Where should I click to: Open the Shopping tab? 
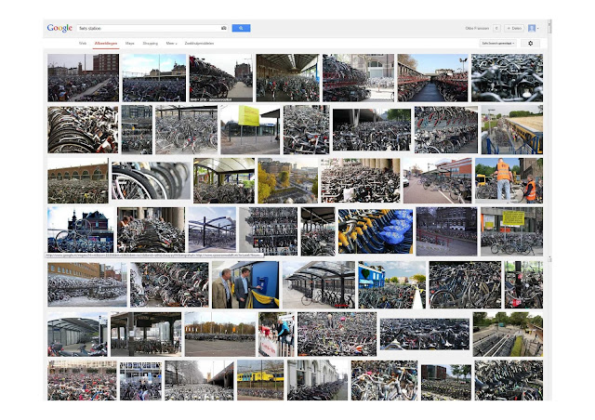[x=151, y=44]
